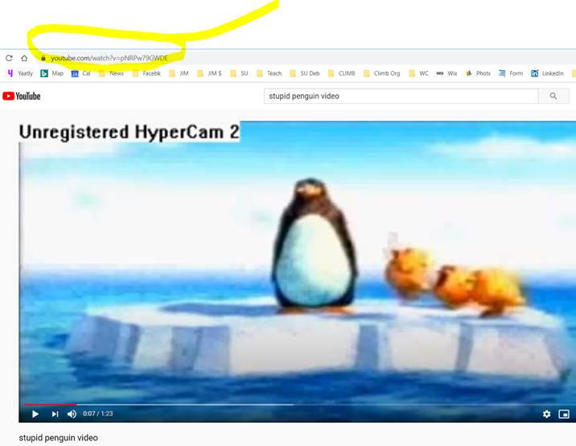Viewport: 576px width, 446px height.
Task: Switch video to miniplayer mode
Action: tap(564, 414)
